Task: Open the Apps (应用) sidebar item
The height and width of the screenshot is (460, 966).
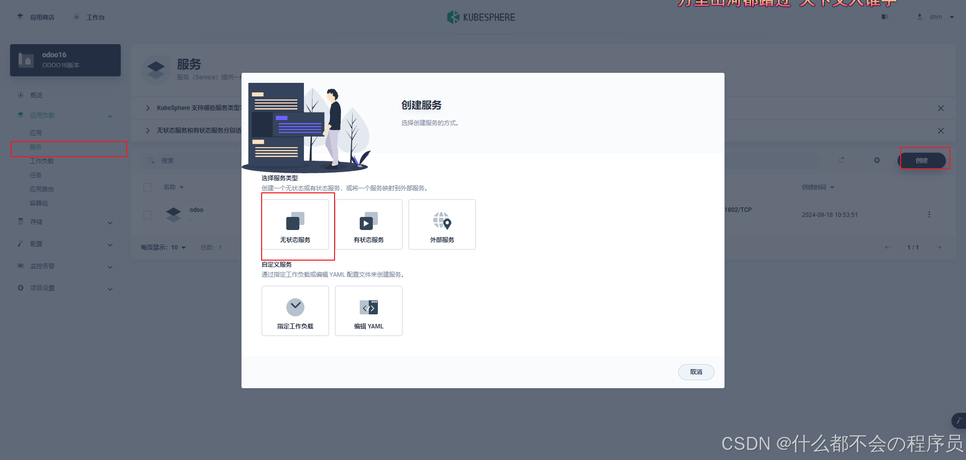Action: pyautogui.click(x=36, y=133)
